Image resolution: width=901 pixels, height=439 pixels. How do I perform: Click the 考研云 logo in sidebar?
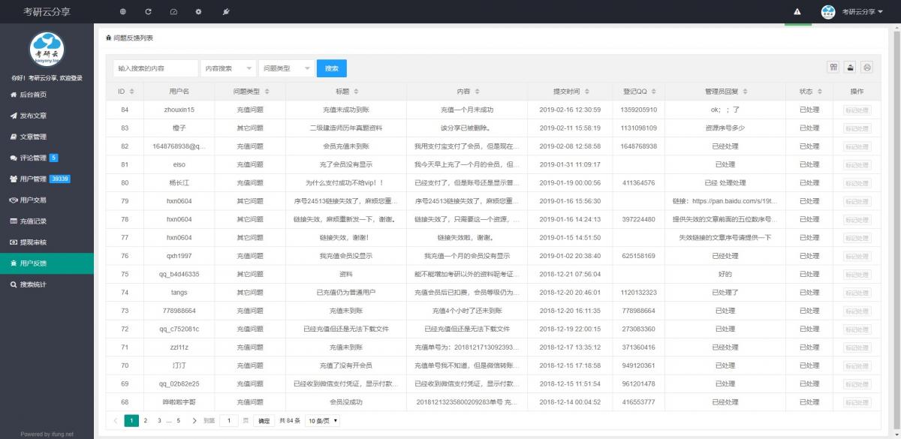coord(47,49)
